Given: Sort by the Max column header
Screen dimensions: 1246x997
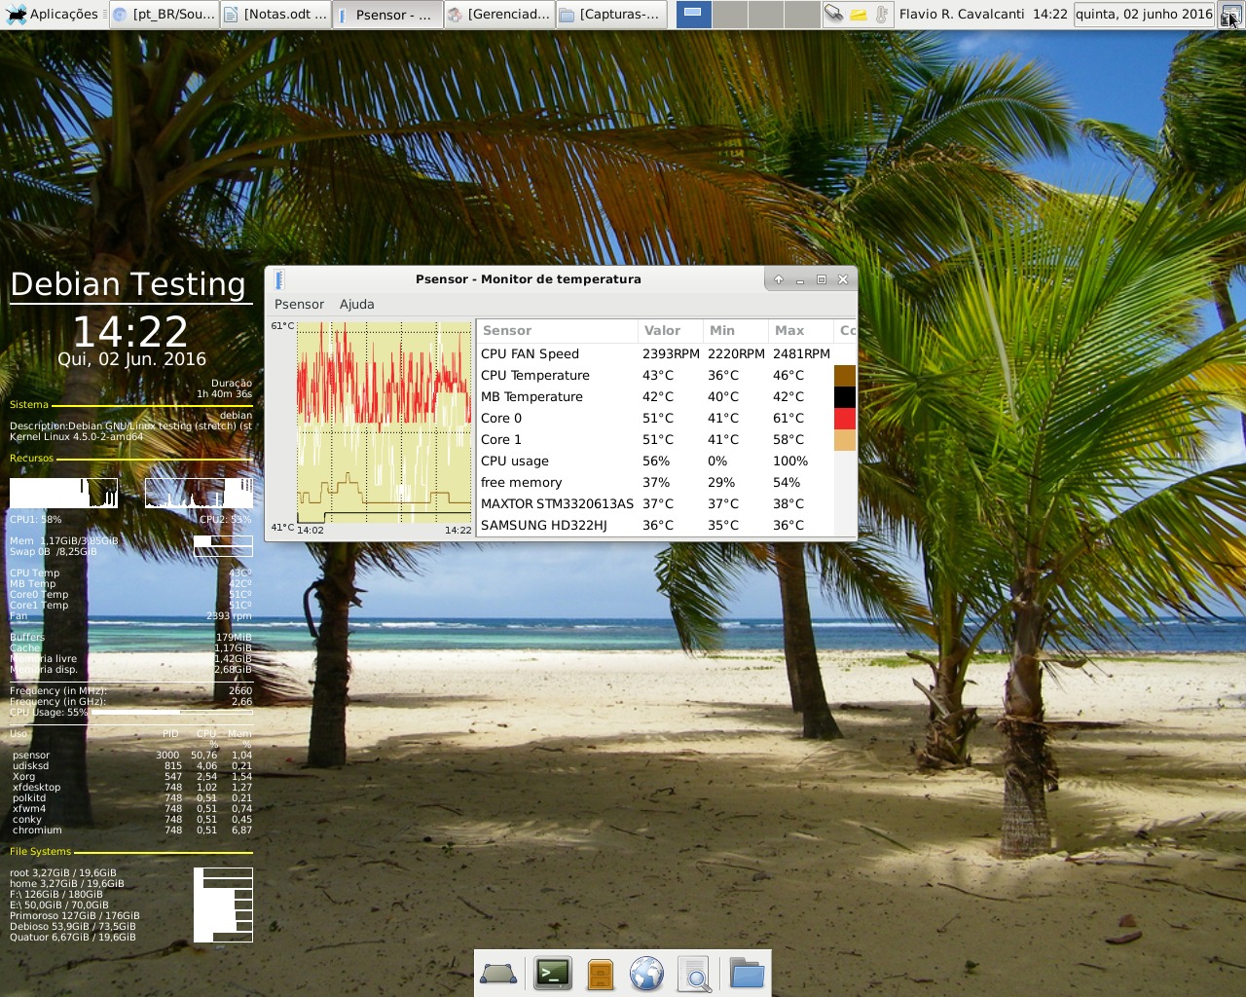Looking at the screenshot, I should 789,330.
